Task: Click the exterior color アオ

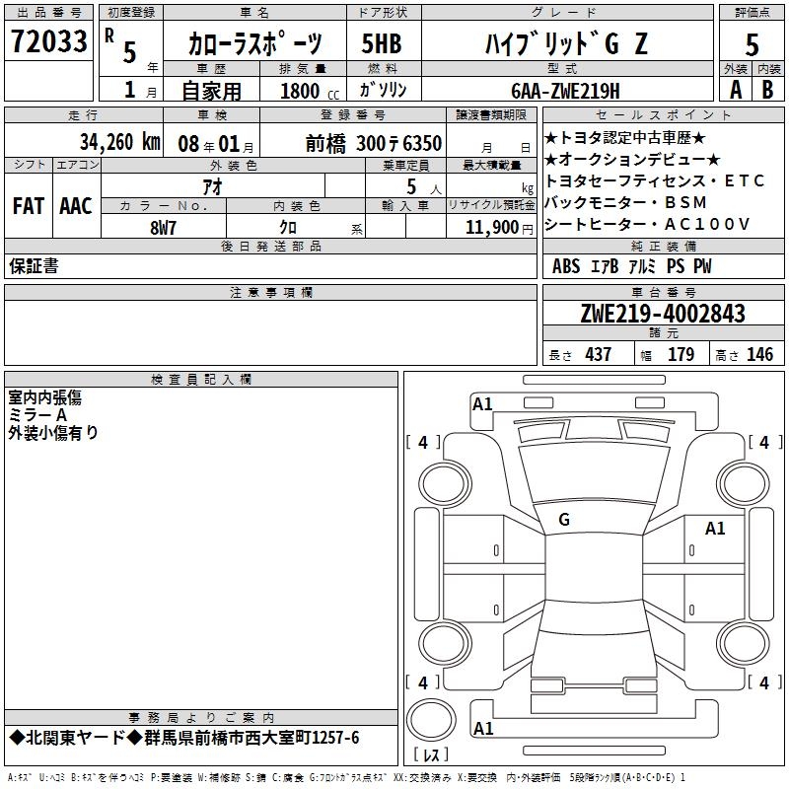Action: pyautogui.click(x=212, y=186)
